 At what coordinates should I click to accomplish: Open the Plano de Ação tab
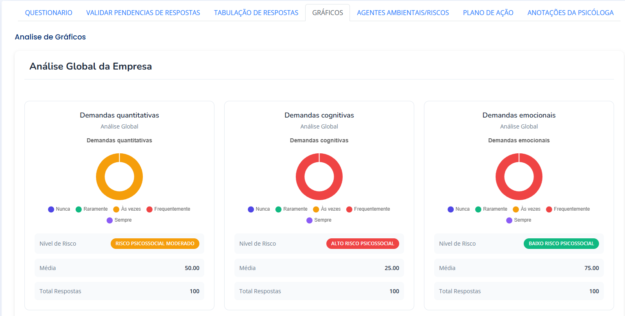488,13
